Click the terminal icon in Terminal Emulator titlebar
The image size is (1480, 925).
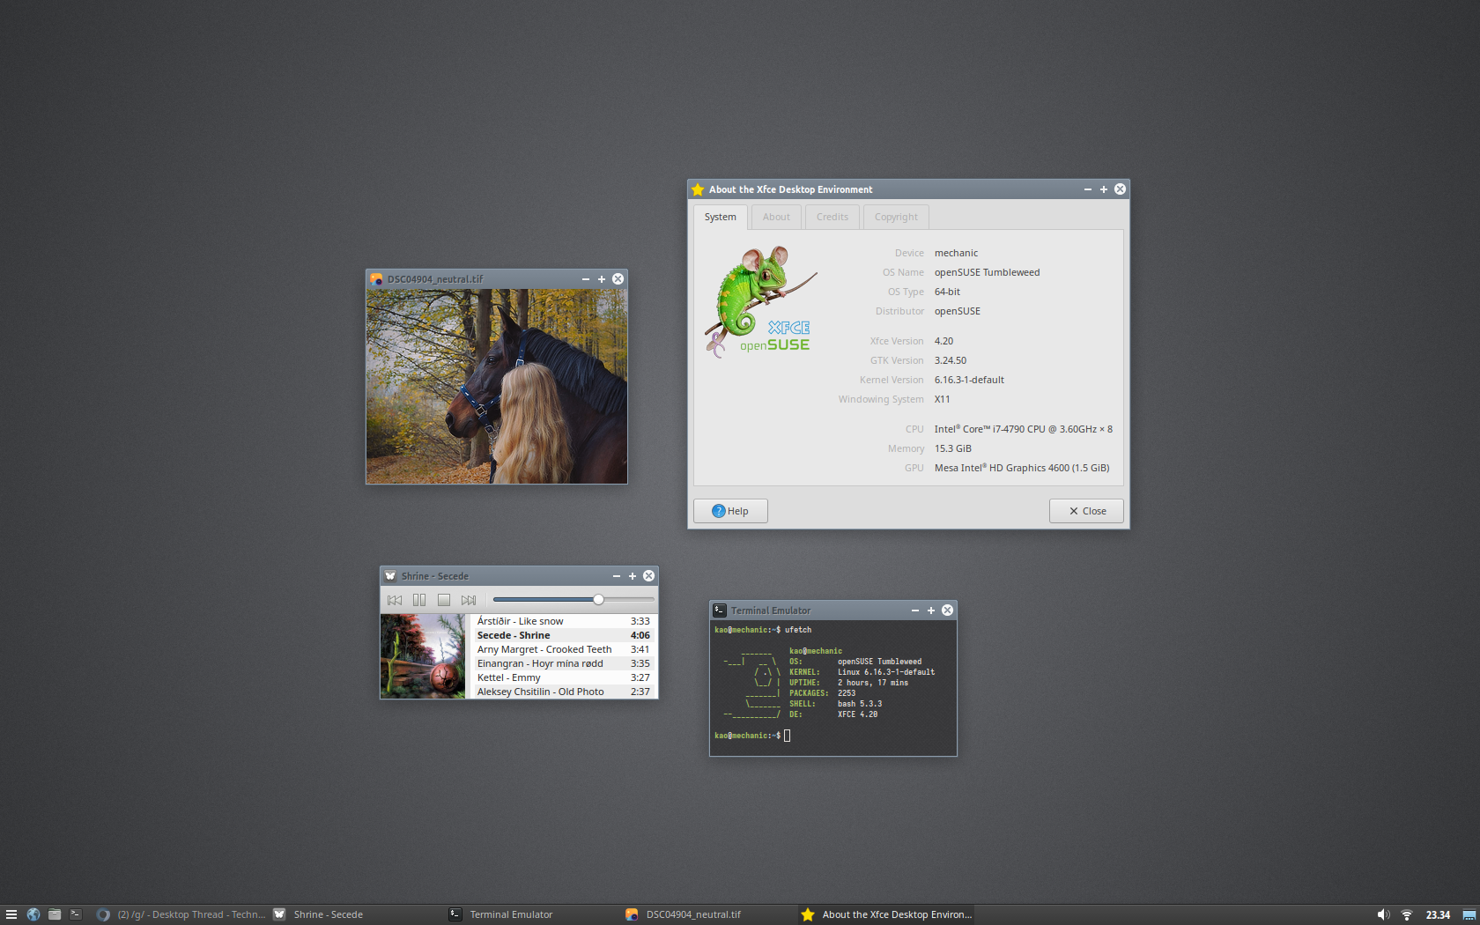tap(720, 610)
